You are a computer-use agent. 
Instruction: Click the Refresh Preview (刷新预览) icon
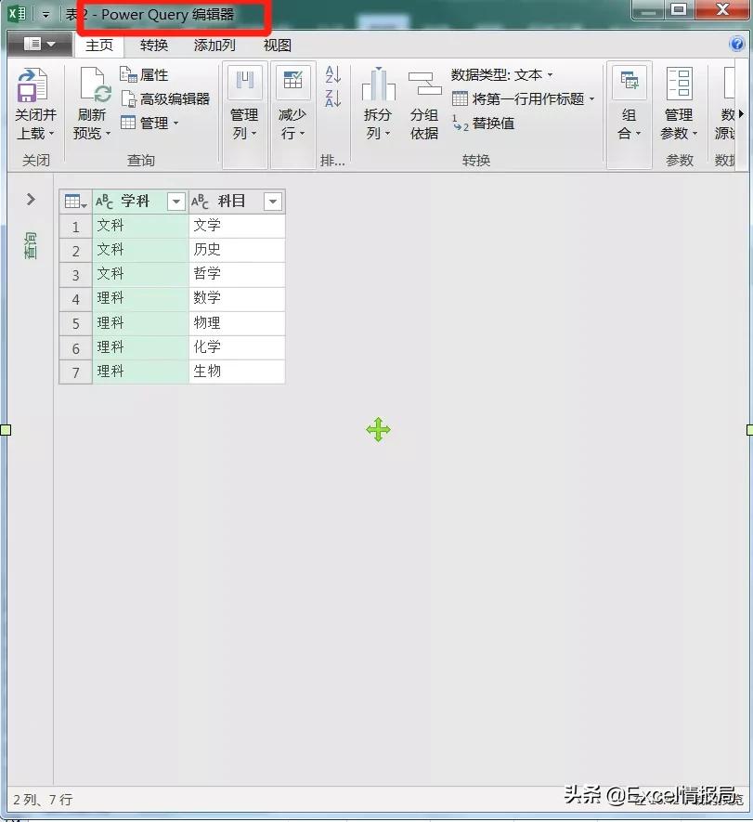pyautogui.click(x=95, y=85)
